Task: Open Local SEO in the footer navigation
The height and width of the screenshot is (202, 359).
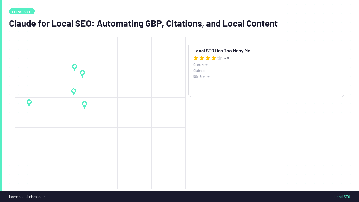Action: pyautogui.click(x=342, y=197)
